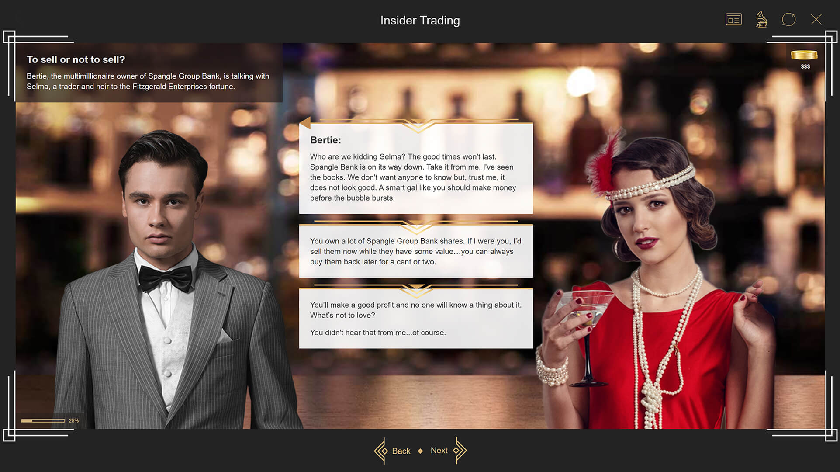
Task: Select the speech box about selling shares
Action: 415,251
